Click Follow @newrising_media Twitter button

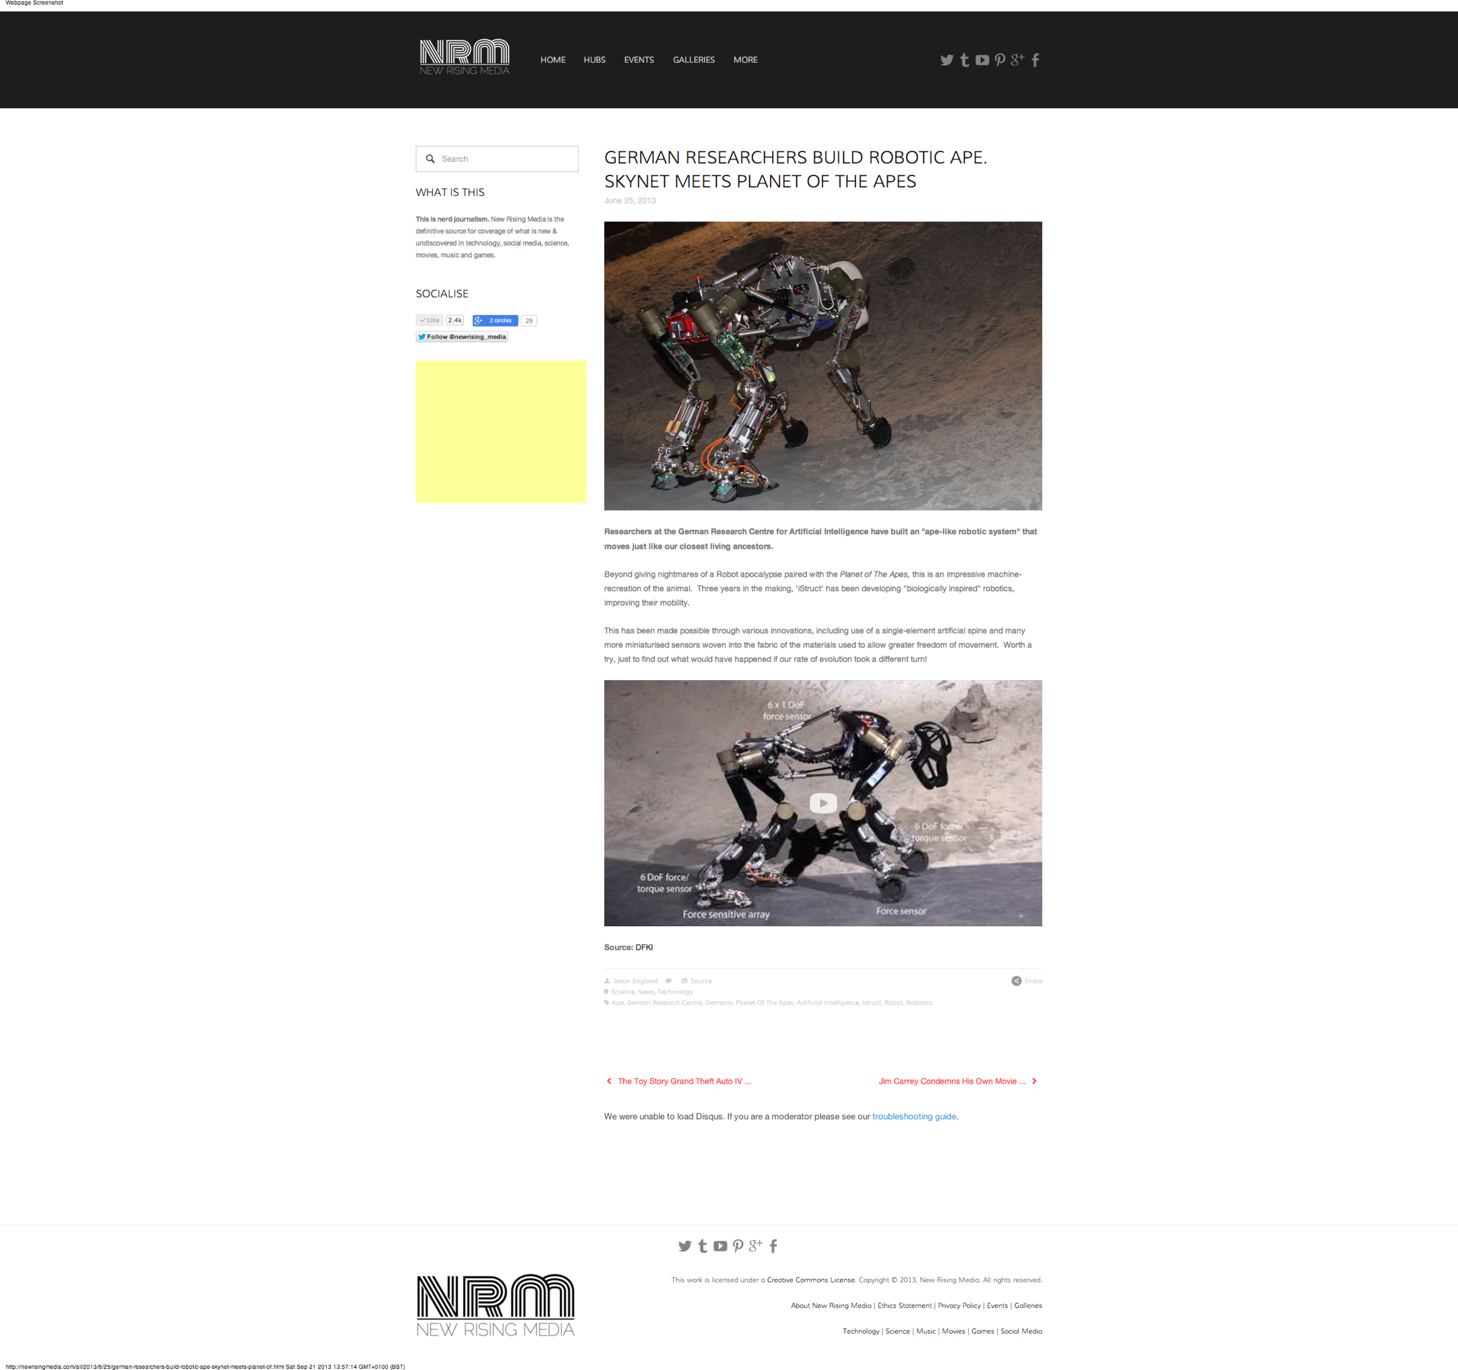462,337
